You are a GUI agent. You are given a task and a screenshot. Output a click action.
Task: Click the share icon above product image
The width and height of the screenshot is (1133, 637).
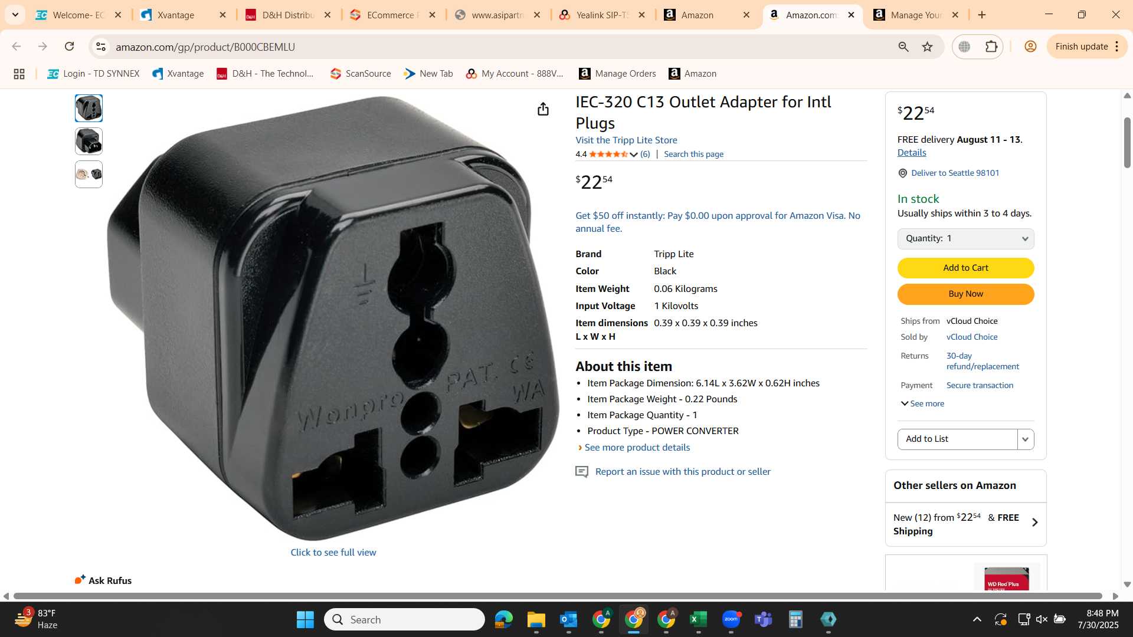tap(543, 109)
